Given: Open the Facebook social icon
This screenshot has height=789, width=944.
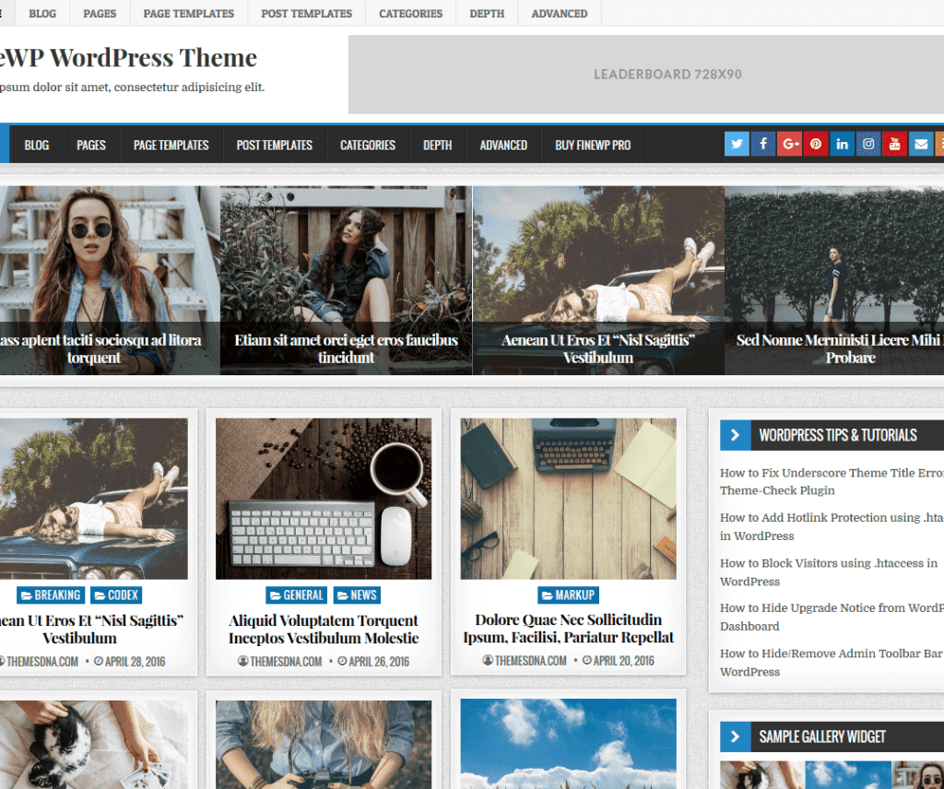Looking at the screenshot, I should 762,145.
